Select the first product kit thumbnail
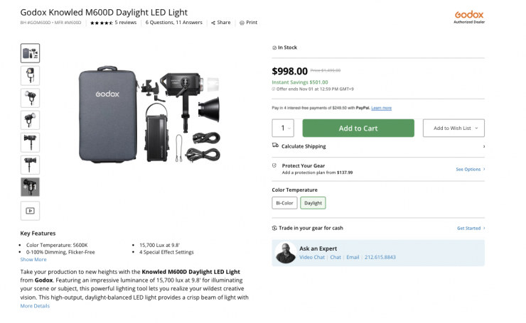The image size is (526, 323). coord(30,53)
